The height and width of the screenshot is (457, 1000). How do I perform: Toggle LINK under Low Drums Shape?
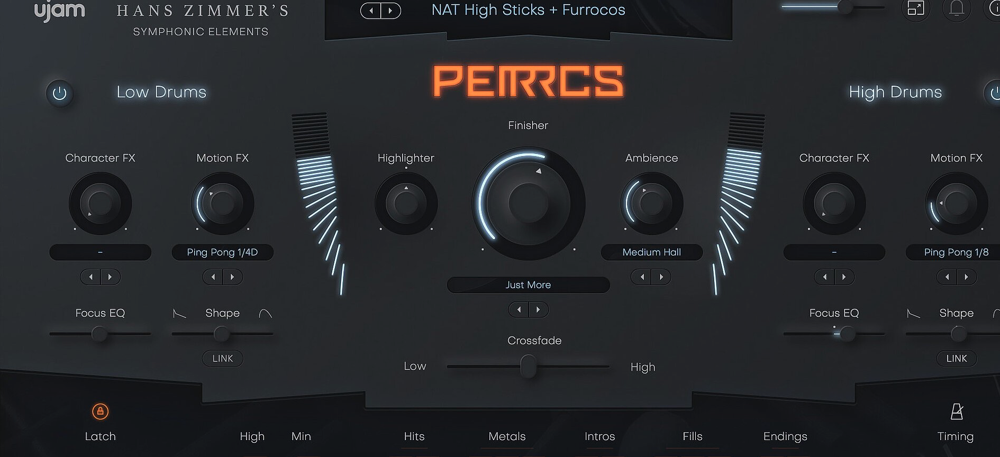(223, 358)
